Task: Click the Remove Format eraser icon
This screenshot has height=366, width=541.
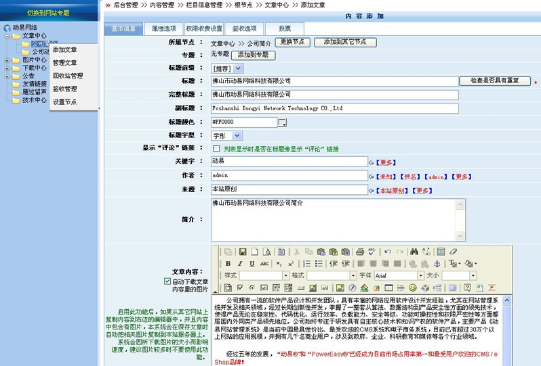Action: (x=453, y=252)
